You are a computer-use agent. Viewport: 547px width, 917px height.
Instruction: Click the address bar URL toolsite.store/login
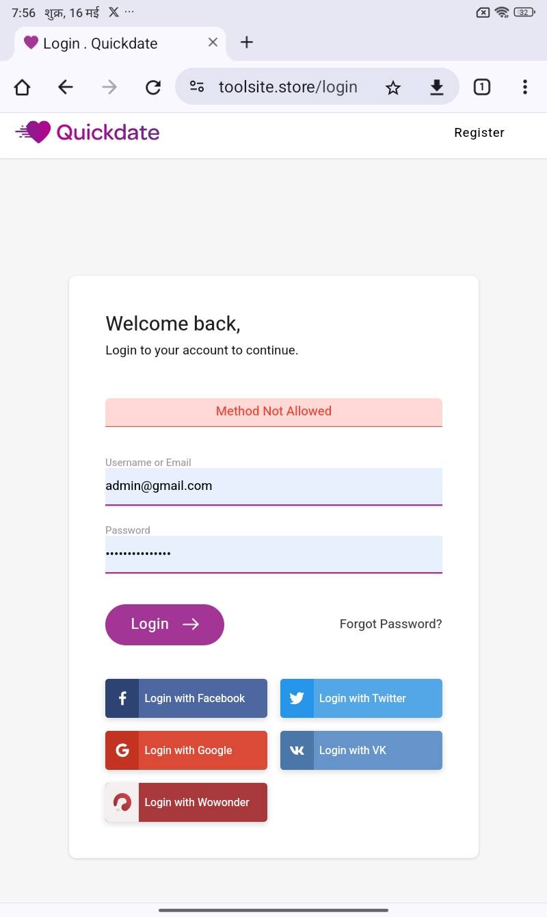point(288,87)
